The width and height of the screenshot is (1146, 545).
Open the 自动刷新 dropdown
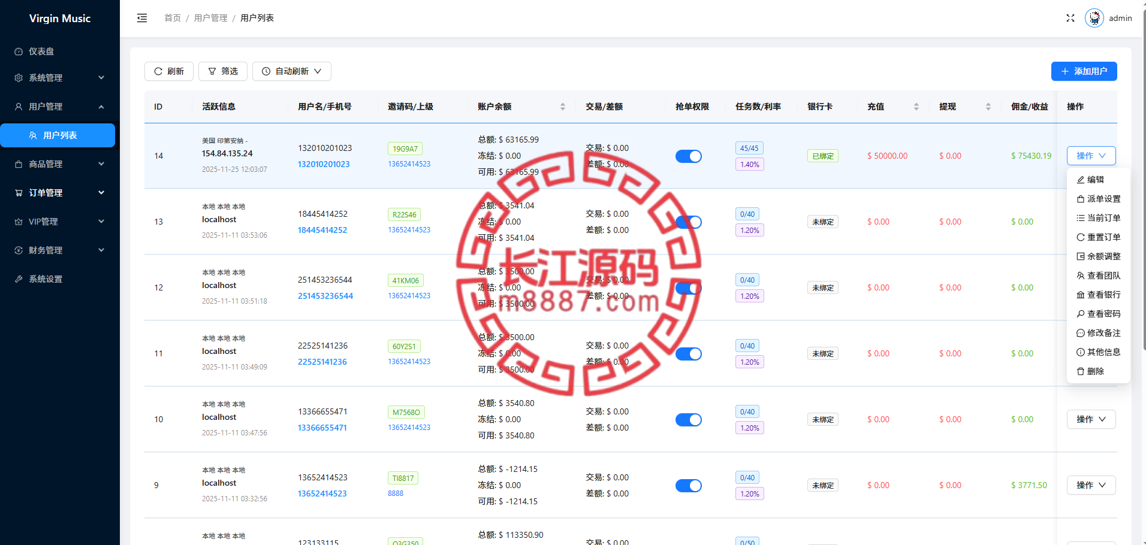[x=292, y=71]
